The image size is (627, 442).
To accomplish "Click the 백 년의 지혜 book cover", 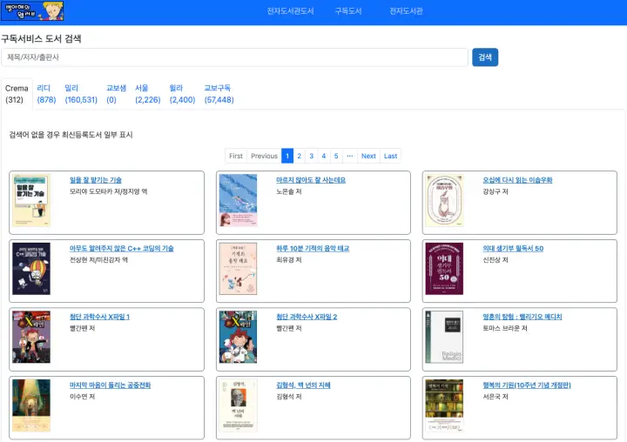I will point(238,405).
